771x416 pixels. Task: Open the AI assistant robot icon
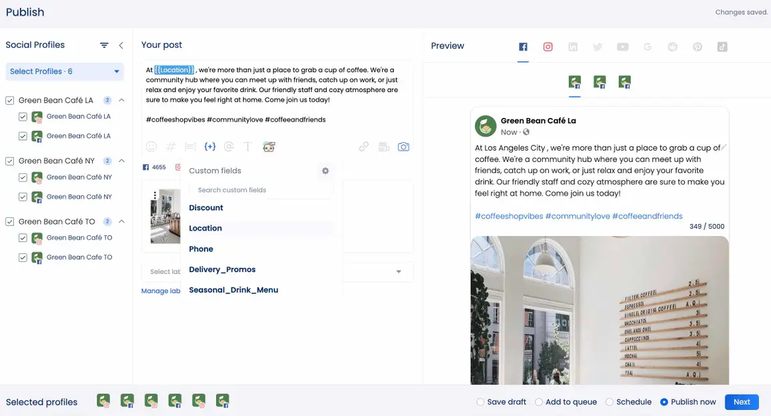(269, 146)
